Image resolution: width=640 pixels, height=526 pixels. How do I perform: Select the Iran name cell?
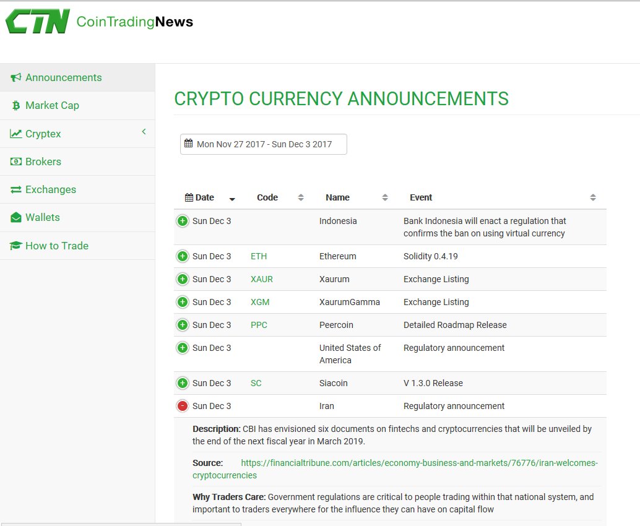click(x=327, y=406)
